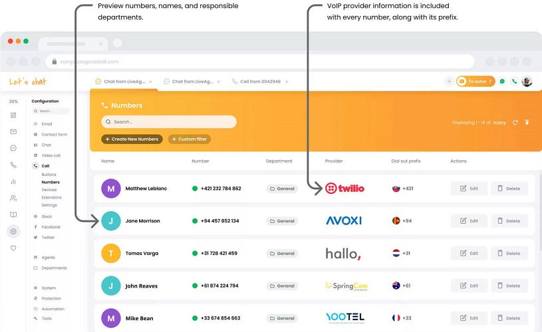Add a new tab with plus icon
The width and height of the screenshot is (542, 332).
[449, 82]
